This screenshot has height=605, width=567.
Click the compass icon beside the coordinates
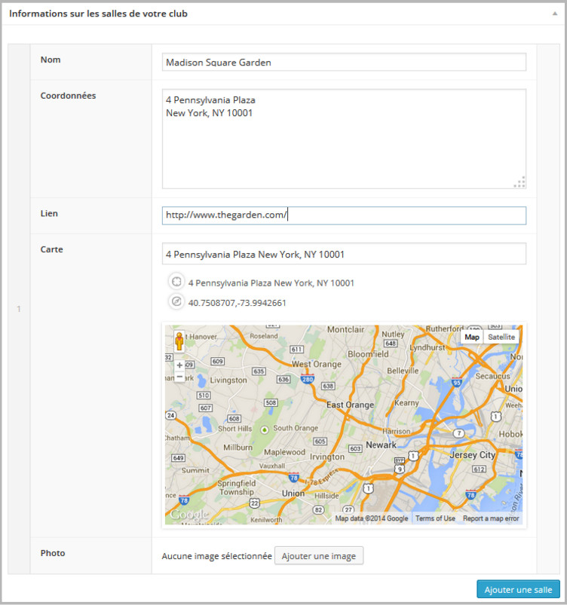pyautogui.click(x=176, y=301)
